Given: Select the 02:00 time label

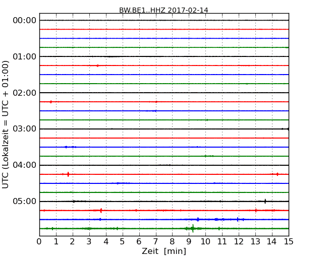Looking at the screenshot, I should (25, 93).
